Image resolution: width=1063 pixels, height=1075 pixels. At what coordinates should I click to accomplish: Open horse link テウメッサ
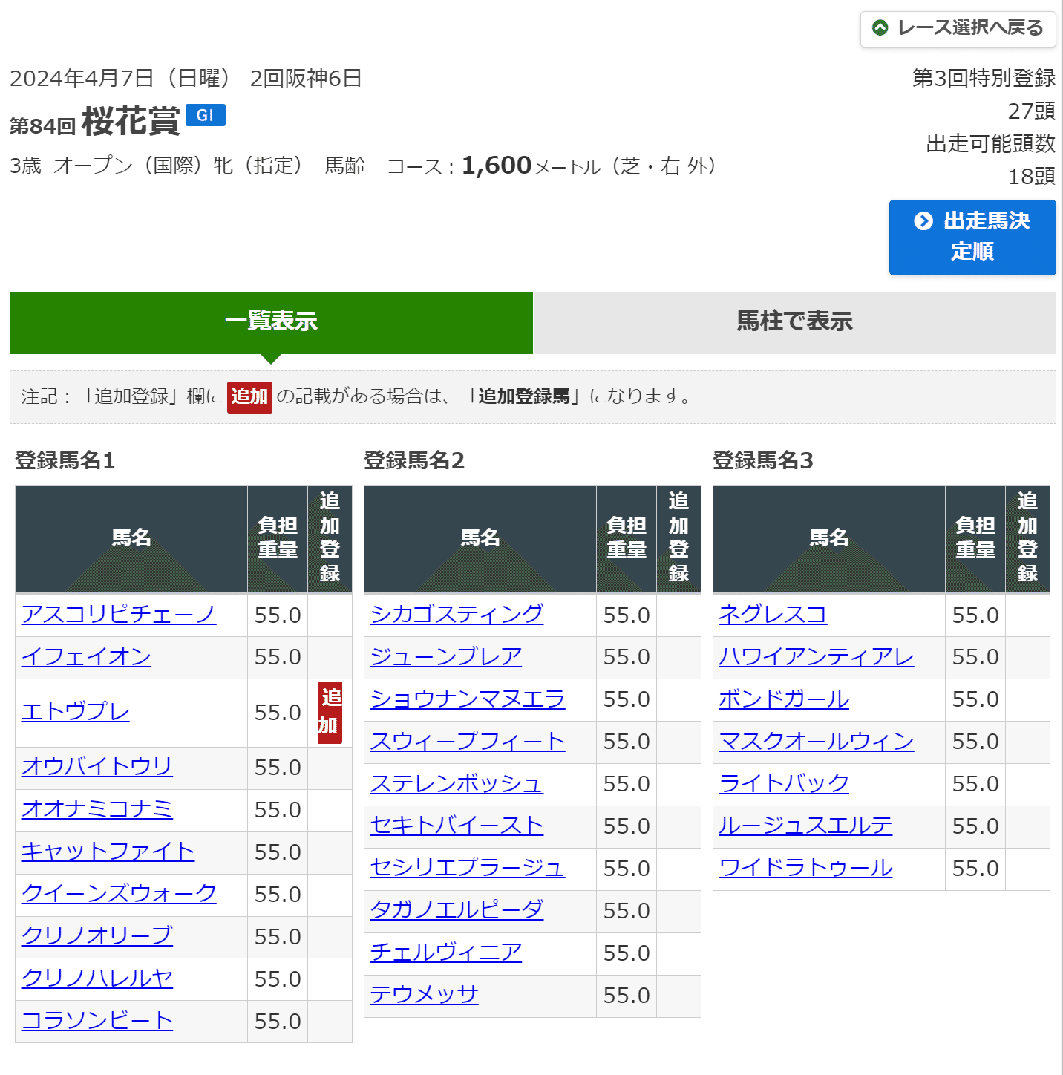tap(425, 996)
